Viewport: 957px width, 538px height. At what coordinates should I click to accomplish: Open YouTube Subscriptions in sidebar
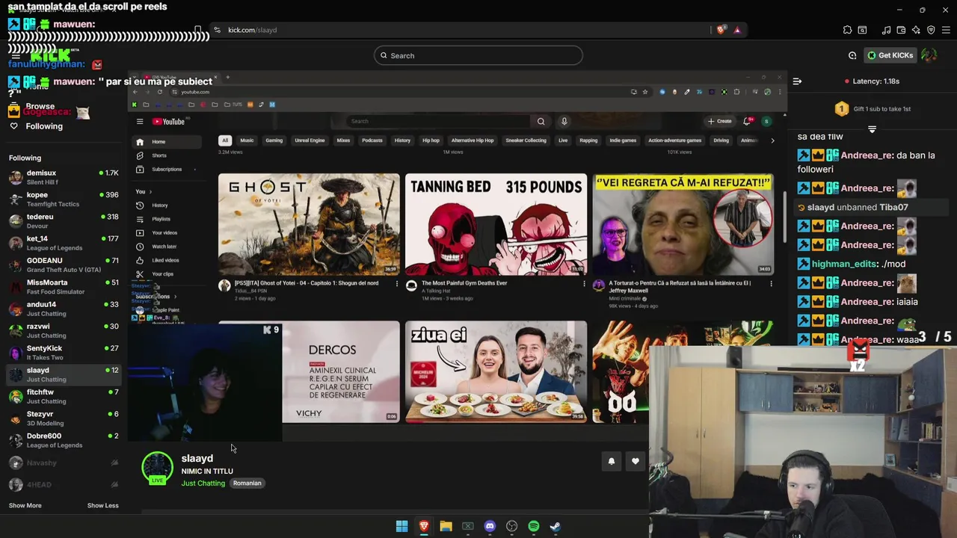tap(166, 170)
